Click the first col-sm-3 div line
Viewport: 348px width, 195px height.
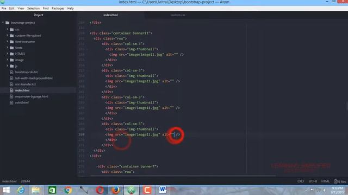click(123, 44)
